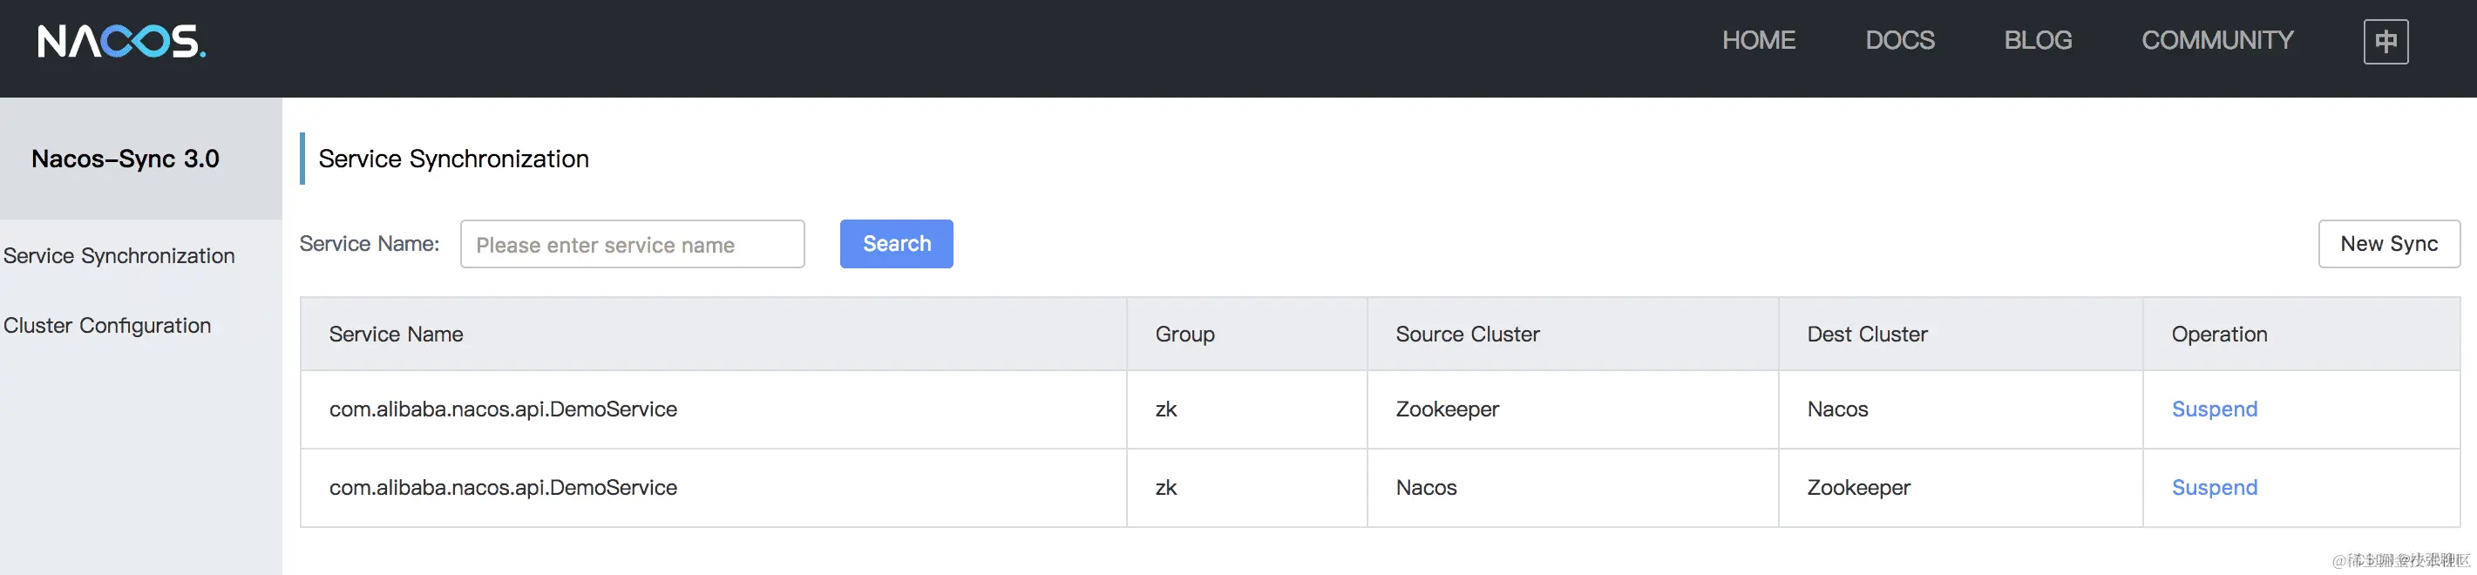Create a New Sync task

point(2388,244)
